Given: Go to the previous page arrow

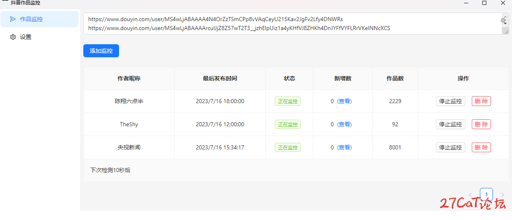Looking at the screenshot, I should click(x=470, y=195).
